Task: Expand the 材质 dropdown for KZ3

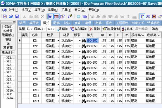Action: click(72, 52)
